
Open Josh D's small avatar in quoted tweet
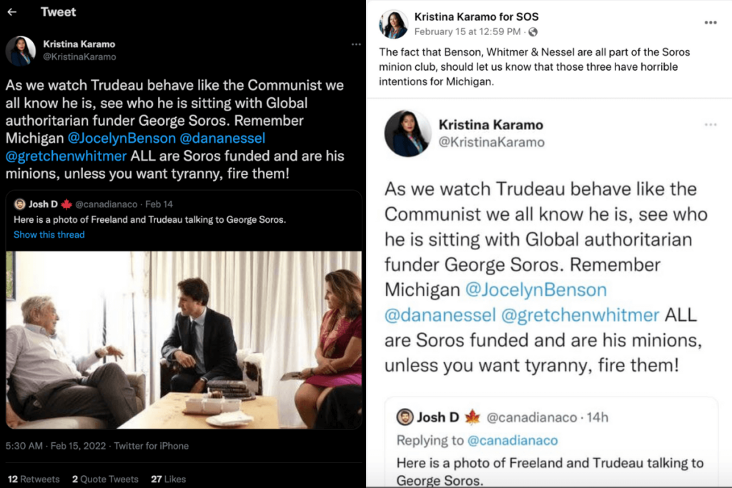20,204
